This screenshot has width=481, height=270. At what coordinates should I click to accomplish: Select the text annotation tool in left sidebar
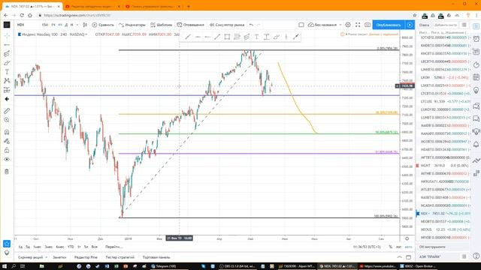click(x=7, y=72)
